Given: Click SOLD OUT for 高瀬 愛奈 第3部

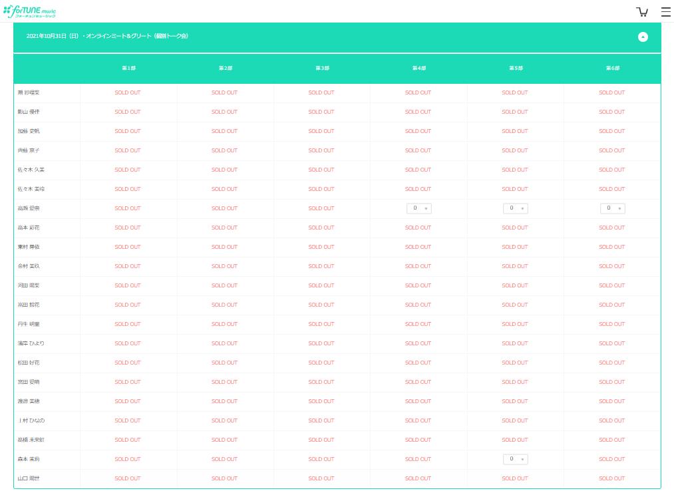Looking at the screenshot, I should coord(321,208).
